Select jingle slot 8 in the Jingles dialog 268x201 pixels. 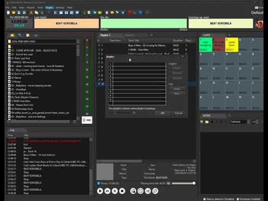[137, 92]
